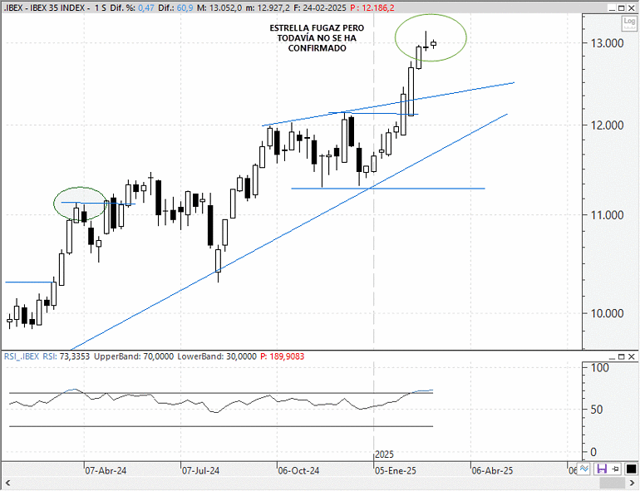This screenshot has height=491, width=640.
Task: Click the RSI axis label 100
Action: tap(600, 368)
